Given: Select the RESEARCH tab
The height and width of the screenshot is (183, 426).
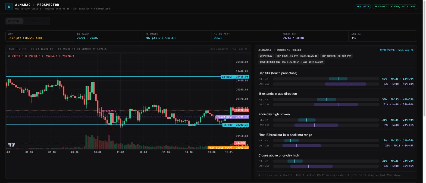Looking at the screenshot, I should (15, 21).
